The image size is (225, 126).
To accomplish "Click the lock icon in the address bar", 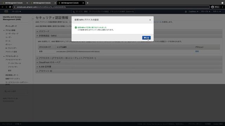I will click(15, 7).
